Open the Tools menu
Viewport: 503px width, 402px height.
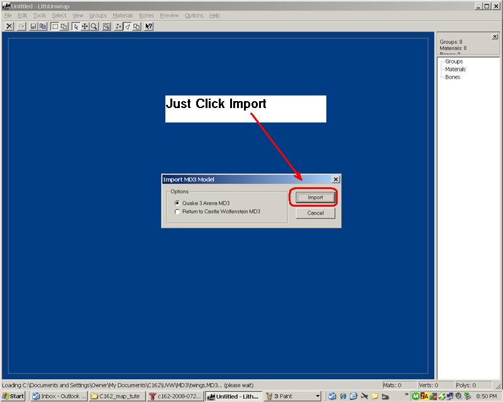pyautogui.click(x=40, y=15)
